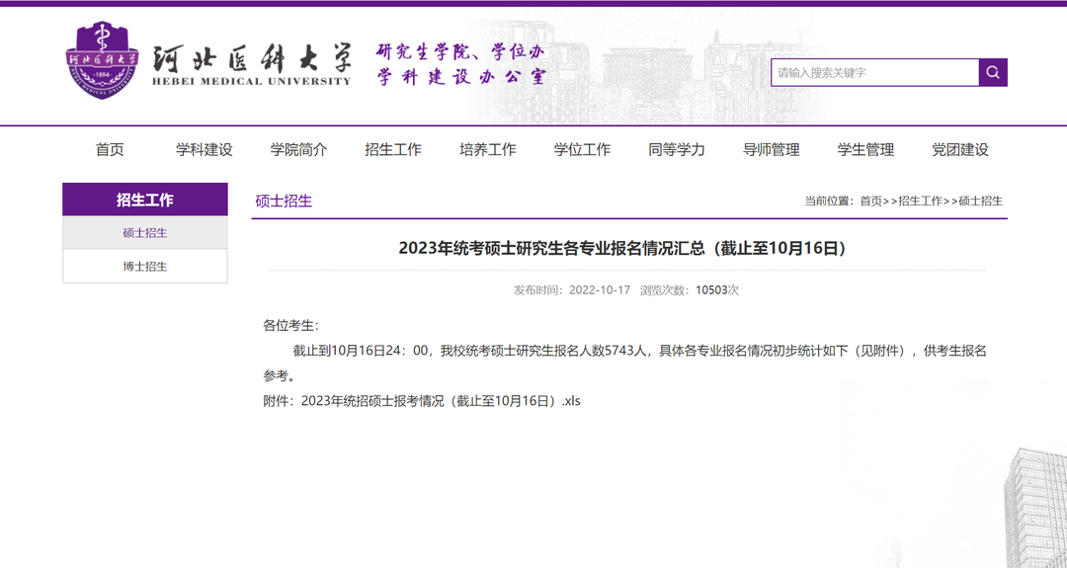Open the 同等学力 navigation menu item
Image resolution: width=1067 pixels, height=568 pixels.
tap(677, 149)
